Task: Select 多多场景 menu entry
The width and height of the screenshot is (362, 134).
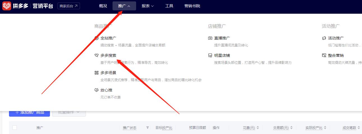Action: point(108,73)
